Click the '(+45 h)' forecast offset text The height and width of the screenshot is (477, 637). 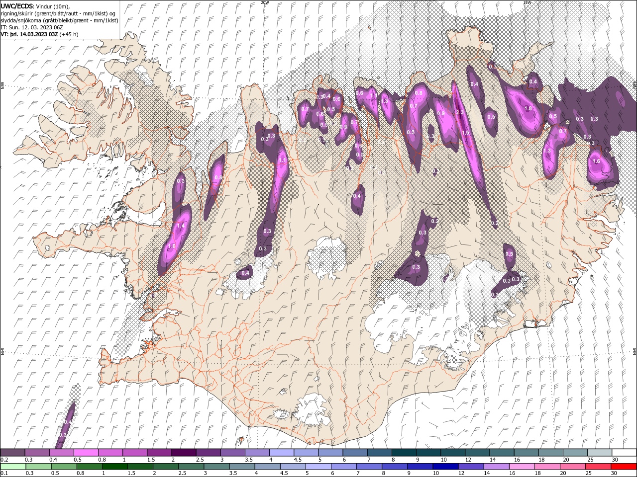pos(69,34)
